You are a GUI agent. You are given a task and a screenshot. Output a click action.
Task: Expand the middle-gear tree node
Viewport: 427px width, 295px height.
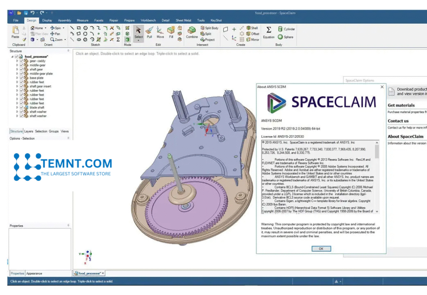coord(17,65)
